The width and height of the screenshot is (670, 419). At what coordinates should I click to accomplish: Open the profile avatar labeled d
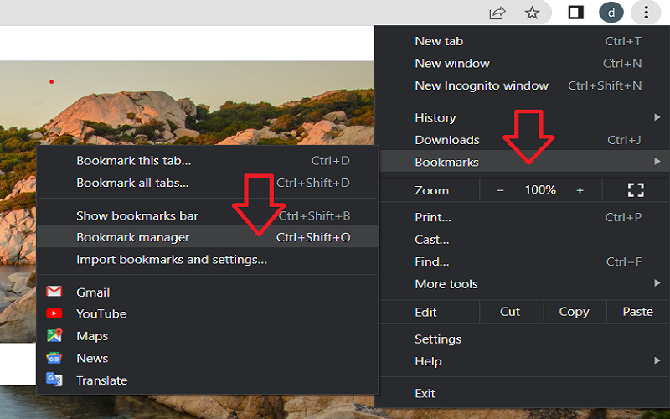(x=611, y=13)
